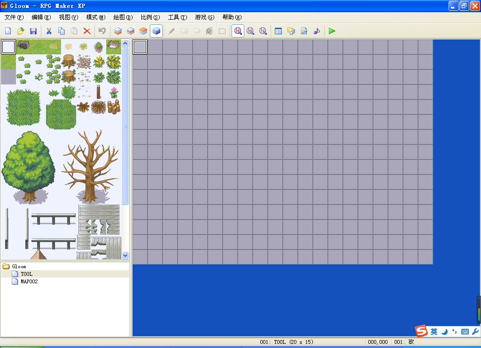Click the tileset scrollbar down arrow
481x348 pixels.
coord(125,255)
